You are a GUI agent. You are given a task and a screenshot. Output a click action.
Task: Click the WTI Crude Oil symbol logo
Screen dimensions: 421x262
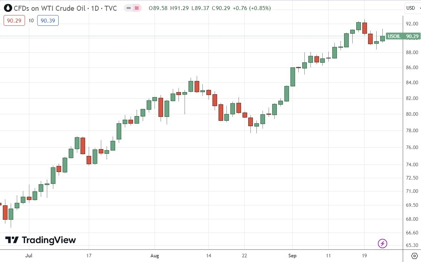(x=8, y=8)
